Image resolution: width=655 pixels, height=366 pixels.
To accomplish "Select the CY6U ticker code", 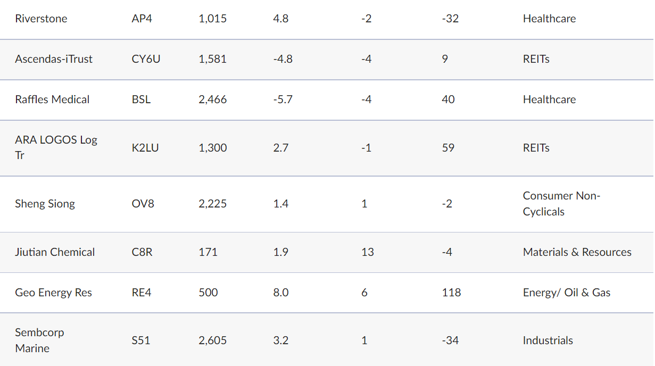I will (x=146, y=59).
